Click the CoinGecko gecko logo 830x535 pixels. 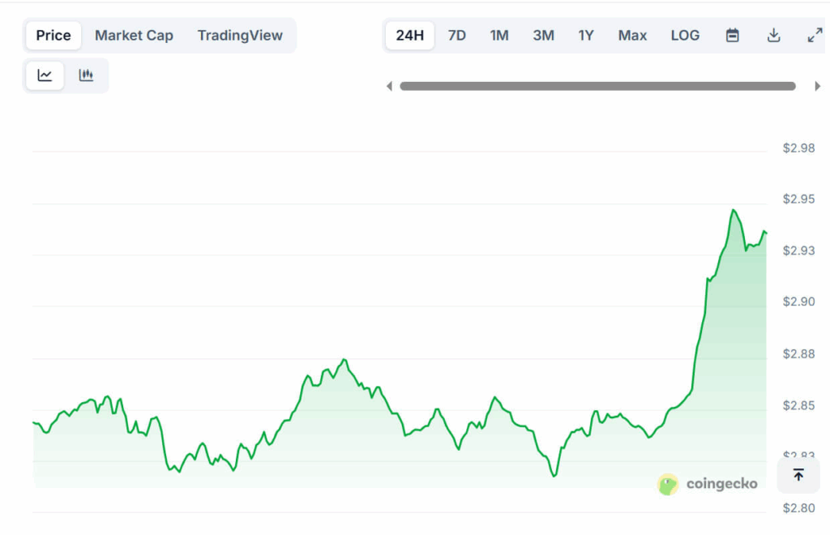[668, 484]
